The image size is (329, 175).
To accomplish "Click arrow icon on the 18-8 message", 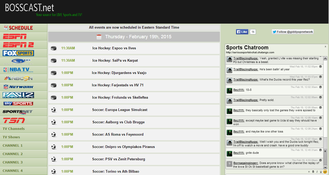I will [x=320, y=87].
